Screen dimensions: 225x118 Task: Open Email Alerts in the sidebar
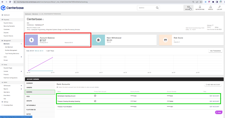click(x=7, y=95)
